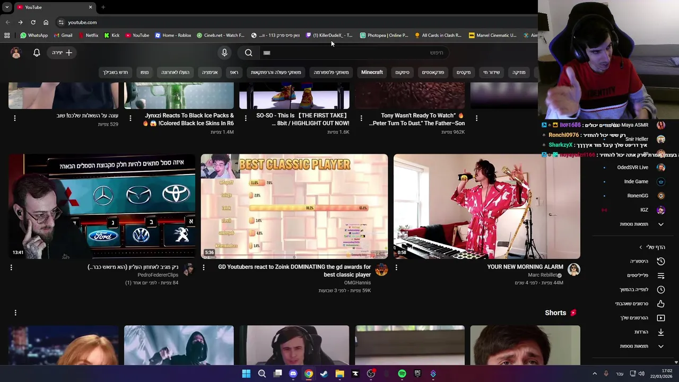Play BEST CLASSIC PLAYER video thumbnail
Screen dimensions: 679x382
point(294,206)
